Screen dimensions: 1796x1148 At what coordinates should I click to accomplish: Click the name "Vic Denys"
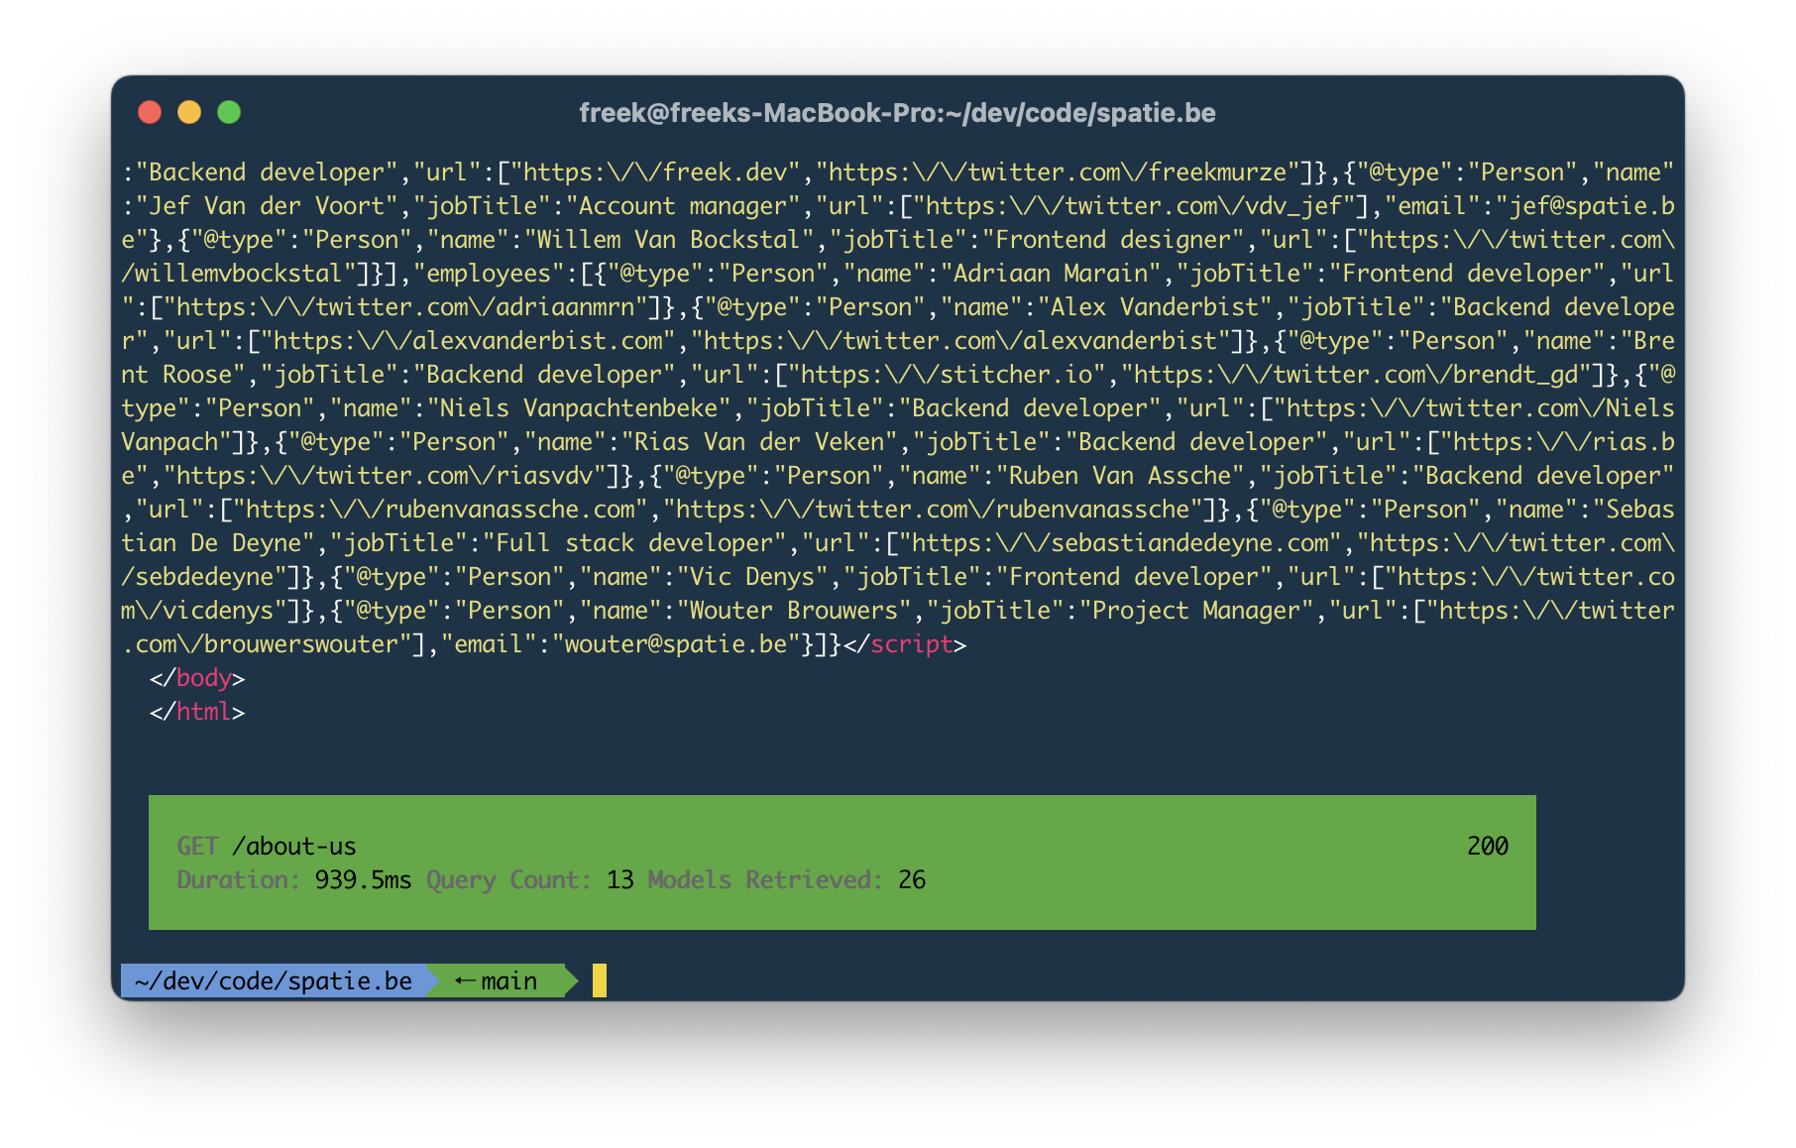point(752,577)
